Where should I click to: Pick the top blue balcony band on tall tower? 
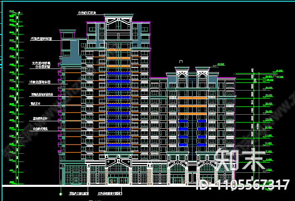click(x=118, y=74)
